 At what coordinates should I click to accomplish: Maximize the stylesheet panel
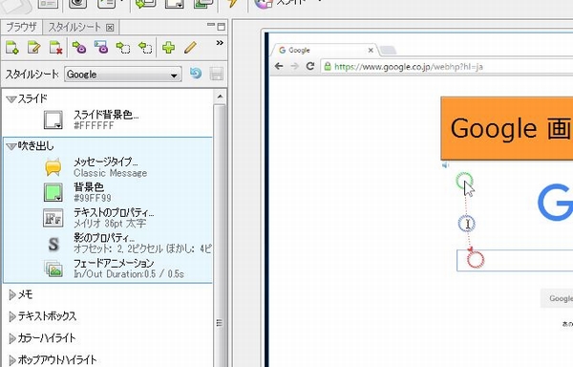tap(222, 27)
